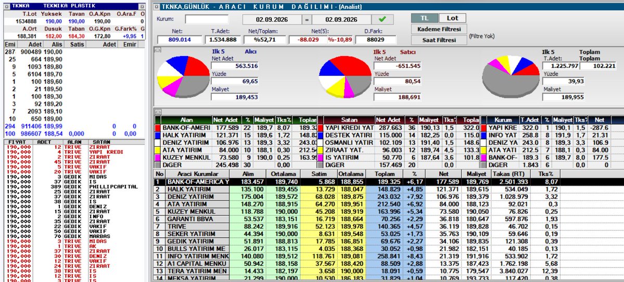Switch the display unit to Lot

coord(452,18)
